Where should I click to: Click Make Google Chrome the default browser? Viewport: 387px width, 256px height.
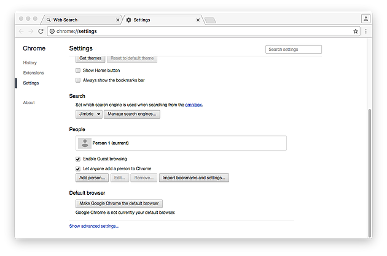119,203
